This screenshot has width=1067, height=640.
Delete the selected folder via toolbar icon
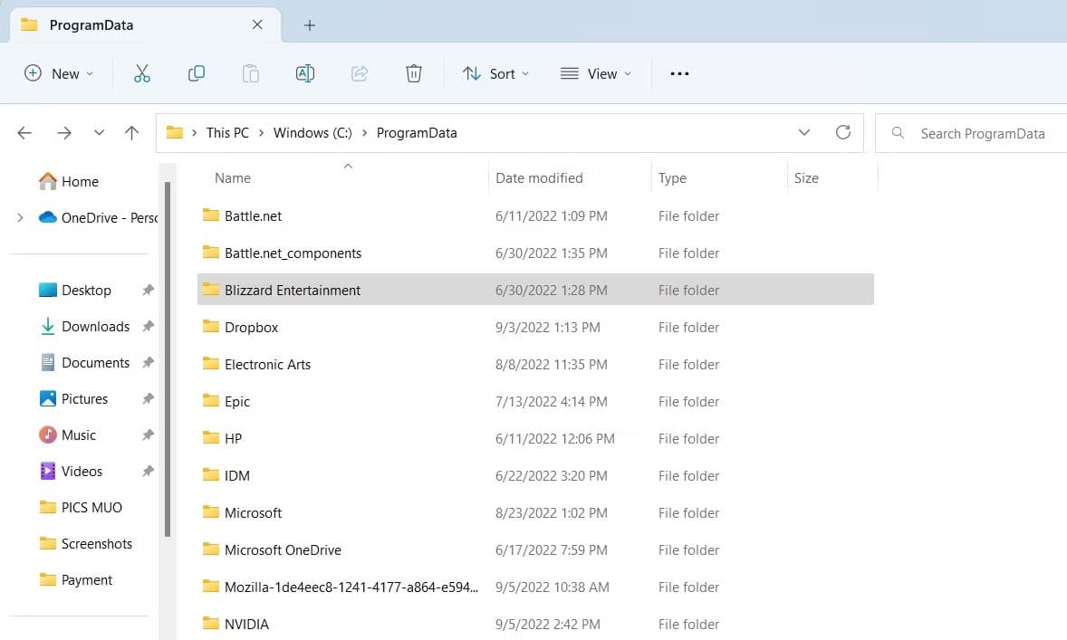point(413,73)
